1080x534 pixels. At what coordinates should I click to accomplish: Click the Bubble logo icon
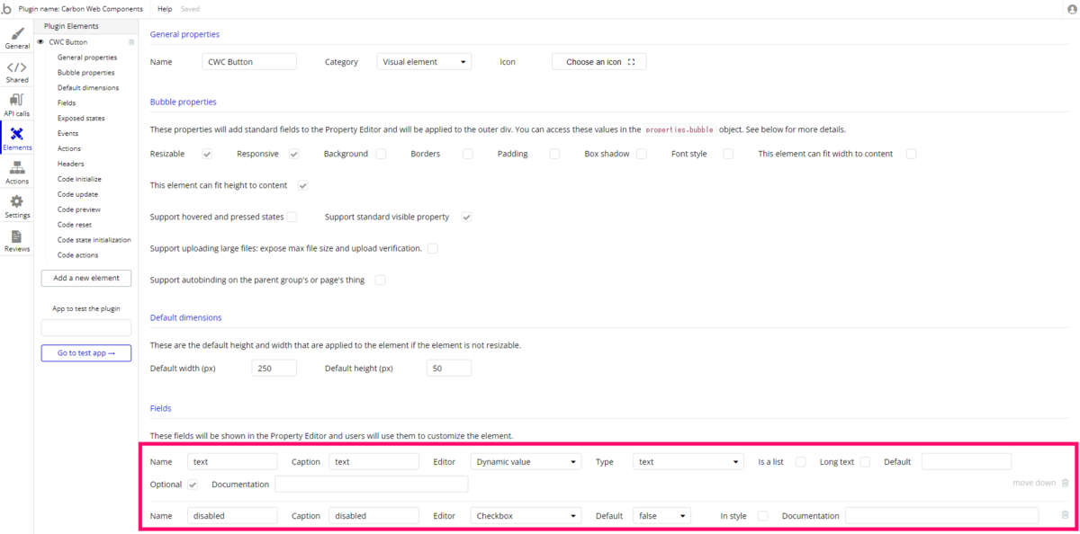point(7,9)
